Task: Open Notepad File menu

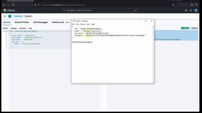Action: click(73, 24)
